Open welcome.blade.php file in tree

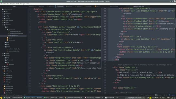(13, 51)
